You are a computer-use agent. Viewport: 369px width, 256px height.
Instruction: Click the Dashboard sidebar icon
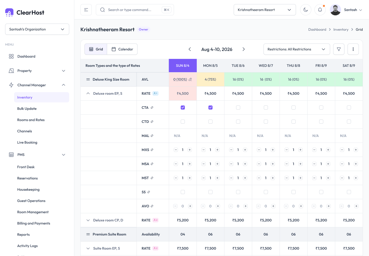11,56
